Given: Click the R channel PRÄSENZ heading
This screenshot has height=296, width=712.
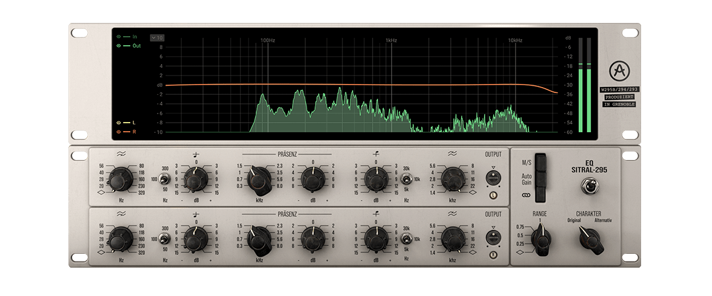Looking at the screenshot, I should (x=287, y=214).
